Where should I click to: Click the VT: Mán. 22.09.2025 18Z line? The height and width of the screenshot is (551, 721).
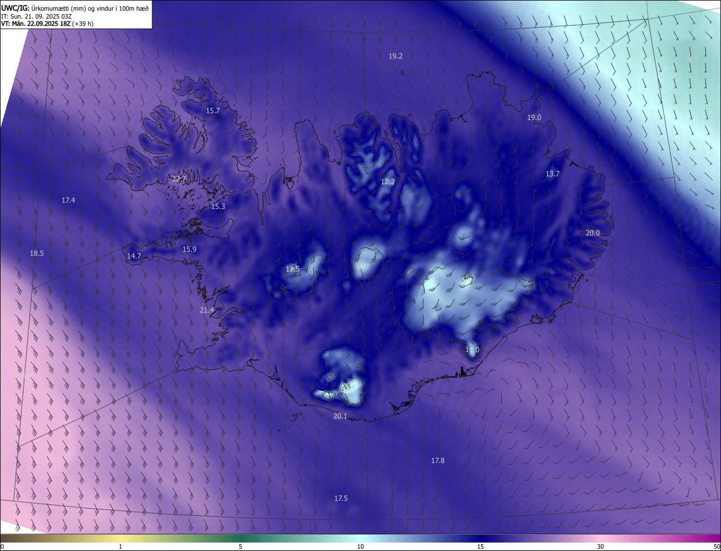pos(47,24)
